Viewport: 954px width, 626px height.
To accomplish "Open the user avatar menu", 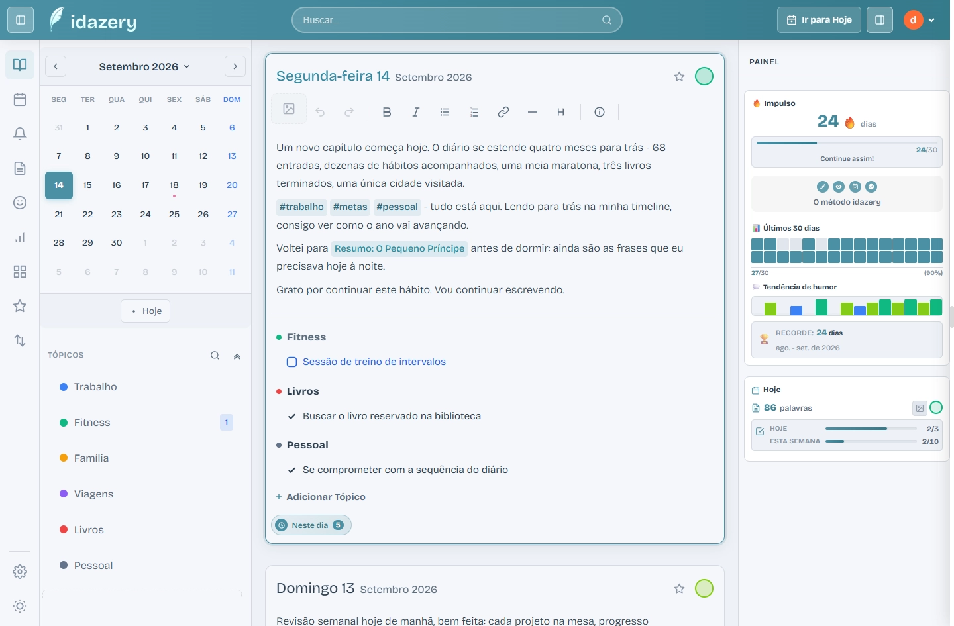I will tap(920, 20).
